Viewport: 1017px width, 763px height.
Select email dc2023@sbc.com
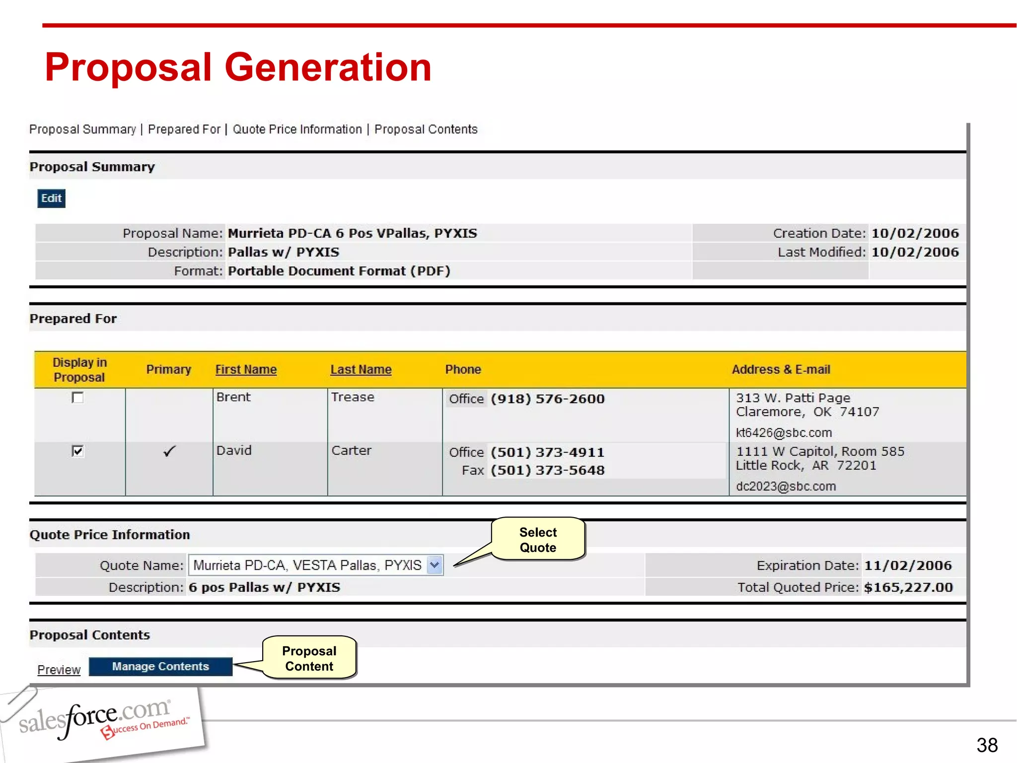[786, 486]
